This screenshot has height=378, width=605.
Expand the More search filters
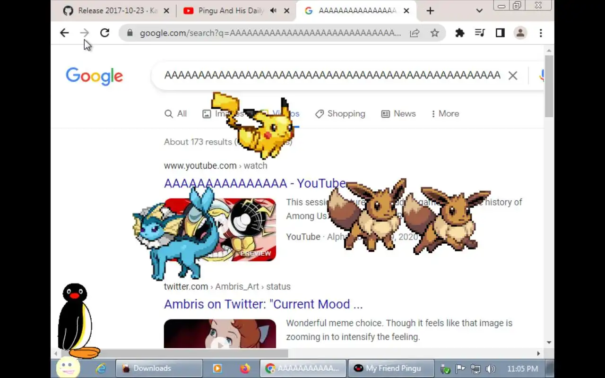tap(445, 114)
